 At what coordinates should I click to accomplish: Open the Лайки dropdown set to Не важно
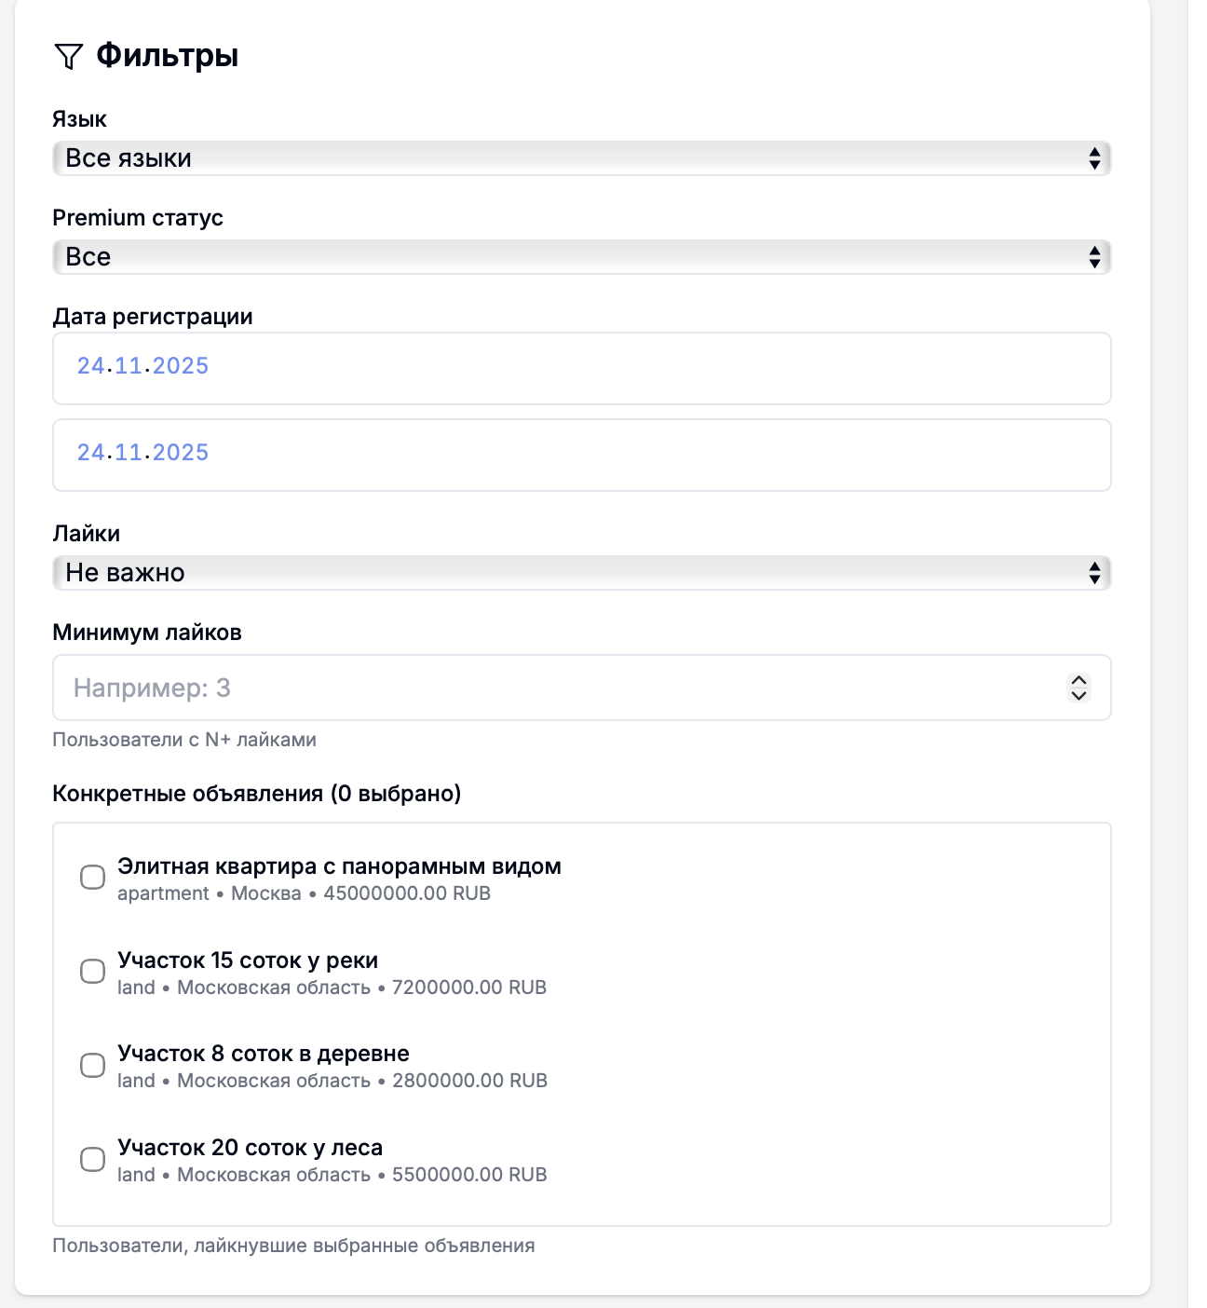581,573
